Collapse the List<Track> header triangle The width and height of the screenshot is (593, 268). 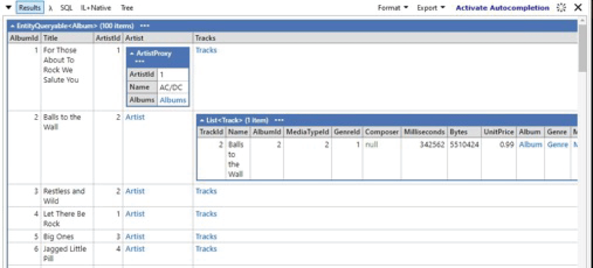point(202,121)
